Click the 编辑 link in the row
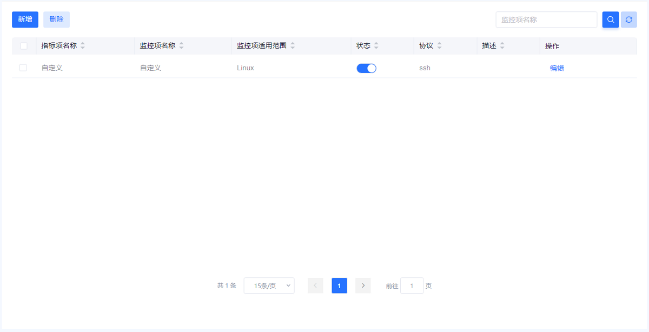649x332 pixels. click(557, 68)
